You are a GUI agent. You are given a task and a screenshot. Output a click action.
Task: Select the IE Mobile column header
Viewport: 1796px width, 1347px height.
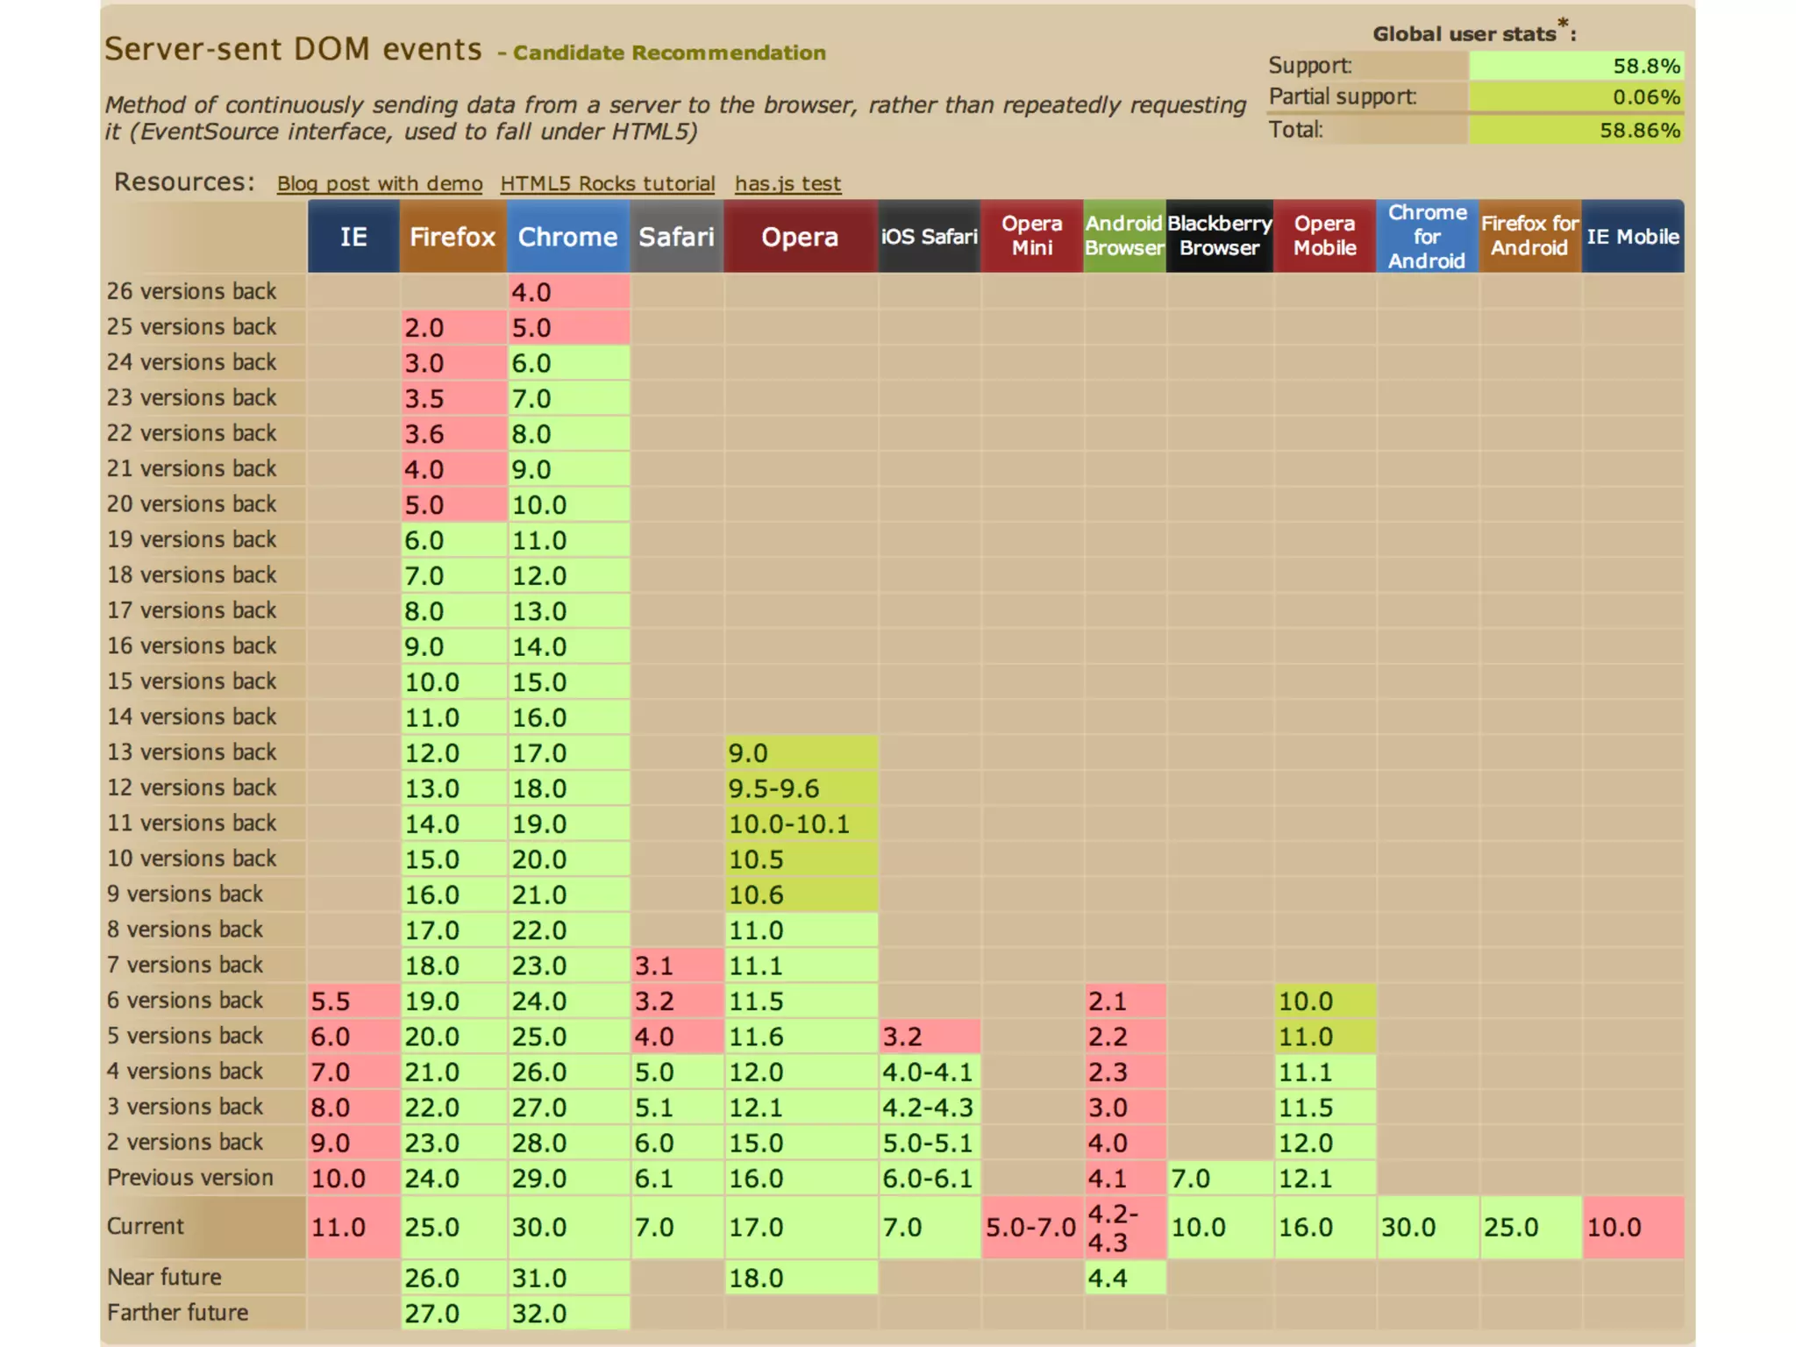(x=1632, y=237)
